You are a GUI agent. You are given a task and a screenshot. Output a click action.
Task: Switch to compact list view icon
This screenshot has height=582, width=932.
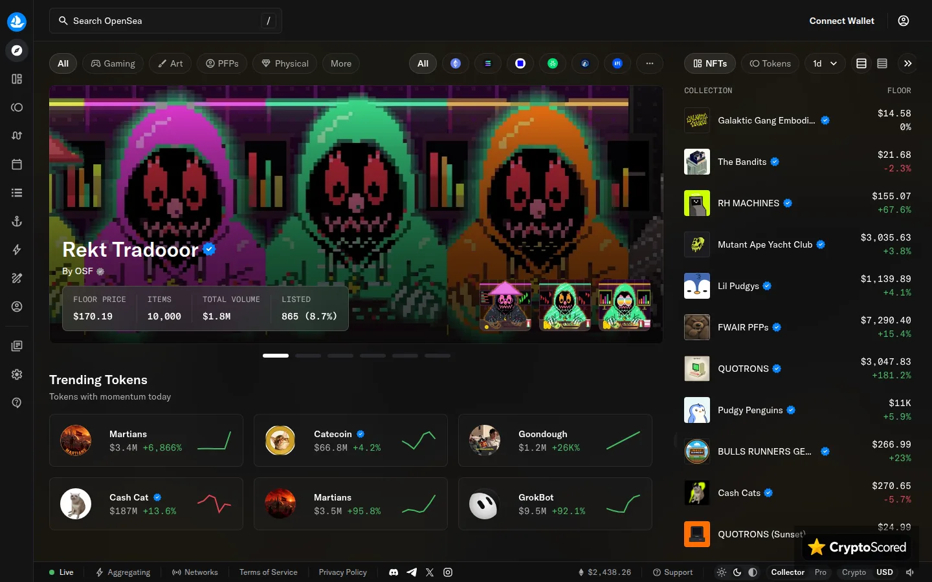pos(882,63)
